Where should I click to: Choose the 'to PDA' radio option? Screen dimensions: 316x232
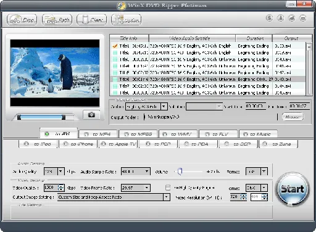point(198,144)
